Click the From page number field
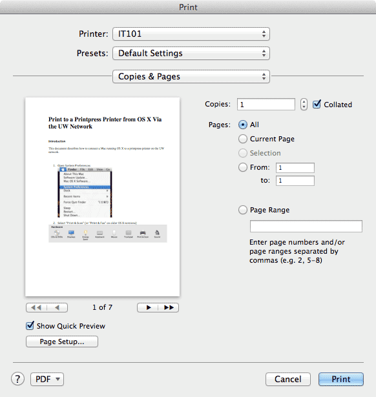The width and height of the screenshot is (376, 397). point(295,168)
